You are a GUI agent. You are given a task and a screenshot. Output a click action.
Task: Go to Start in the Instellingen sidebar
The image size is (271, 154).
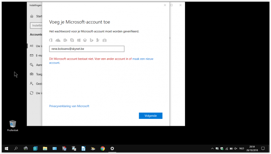tap(36, 16)
